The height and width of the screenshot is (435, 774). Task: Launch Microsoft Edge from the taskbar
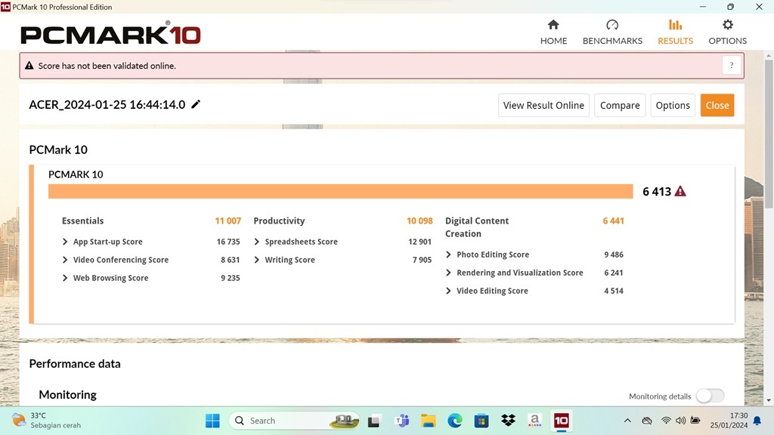[454, 421]
